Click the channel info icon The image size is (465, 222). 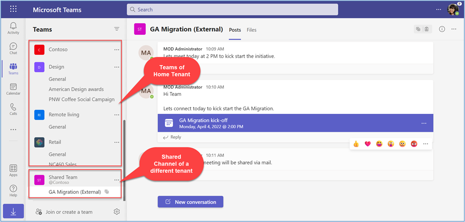pos(442,30)
